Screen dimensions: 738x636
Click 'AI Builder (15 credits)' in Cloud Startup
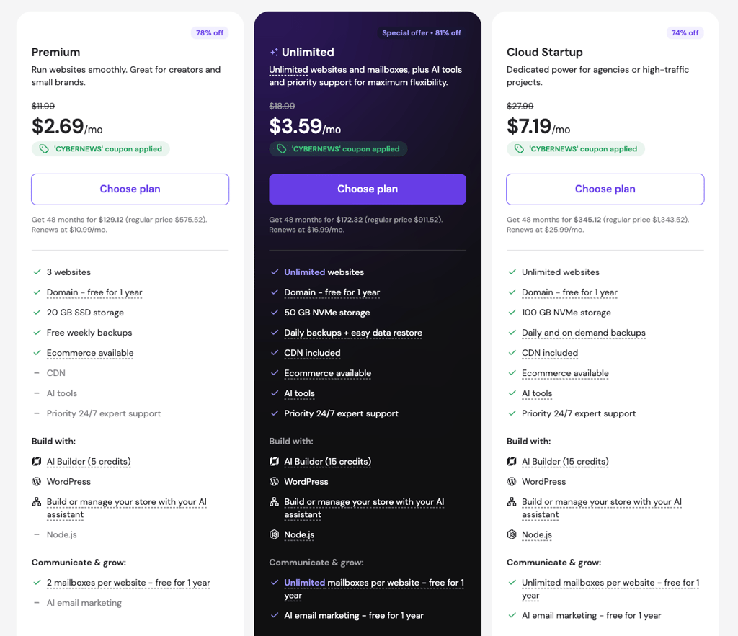[565, 462]
